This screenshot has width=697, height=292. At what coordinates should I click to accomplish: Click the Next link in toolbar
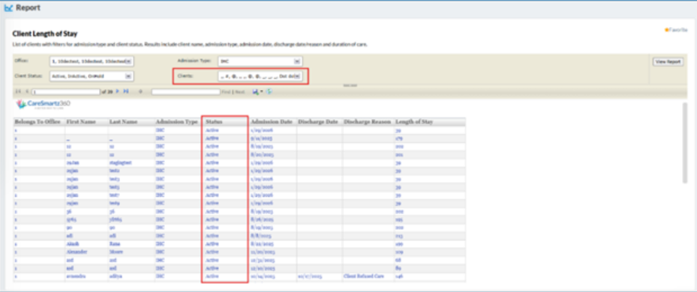[239, 92]
